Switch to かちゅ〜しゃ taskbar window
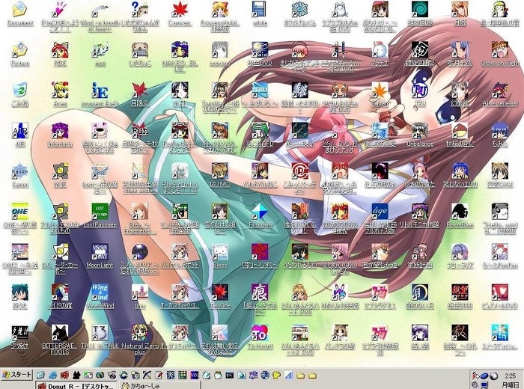Screen dimensions: 524x389 pyautogui.click(x=159, y=385)
